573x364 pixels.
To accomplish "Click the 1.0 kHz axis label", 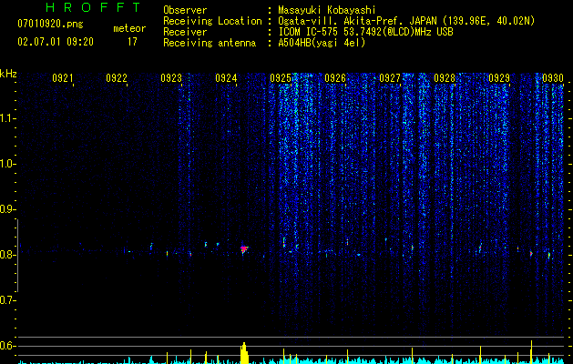I will pyautogui.click(x=8, y=164).
